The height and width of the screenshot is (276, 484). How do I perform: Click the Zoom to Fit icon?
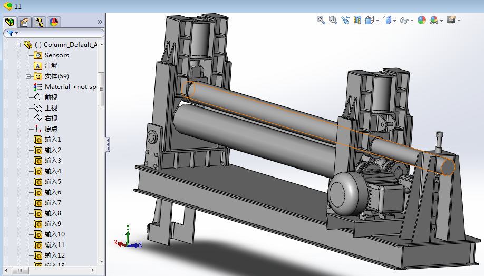pyautogui.click(x=321, y=21)
